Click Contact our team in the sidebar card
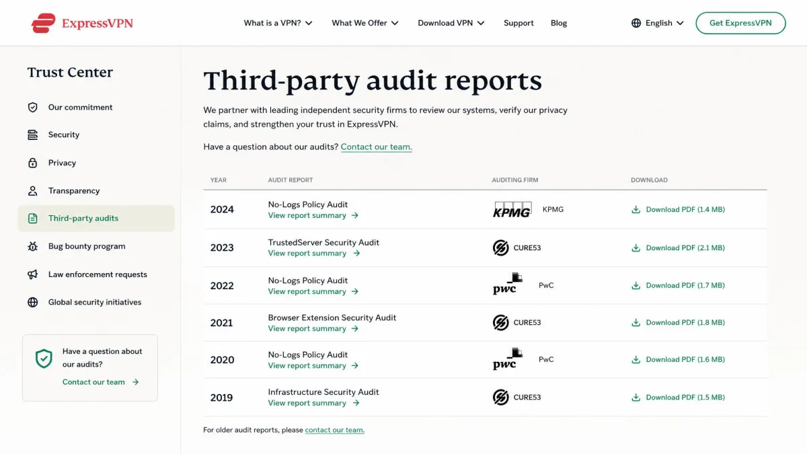The height and width of the screenshot is (454, 807). pos(93,382)
